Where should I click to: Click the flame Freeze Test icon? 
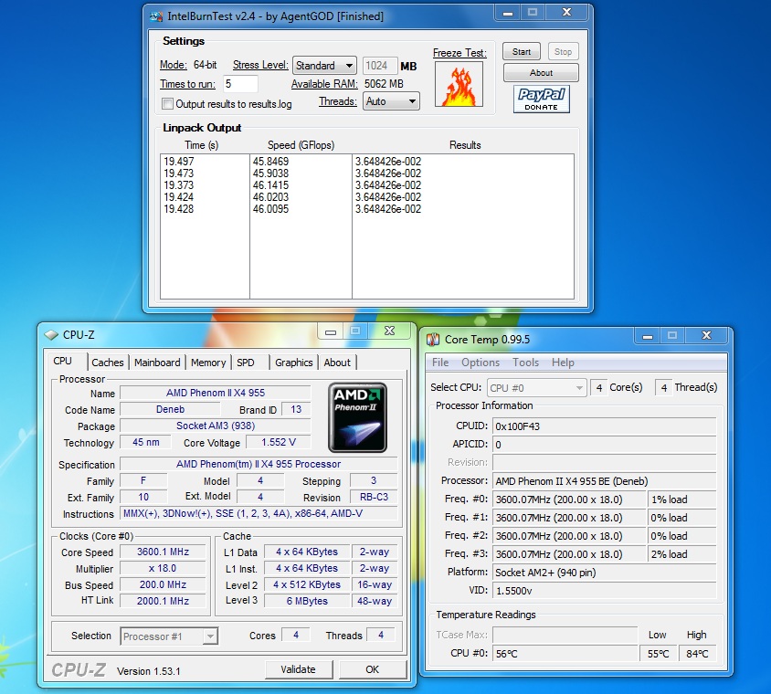(459, 84)
